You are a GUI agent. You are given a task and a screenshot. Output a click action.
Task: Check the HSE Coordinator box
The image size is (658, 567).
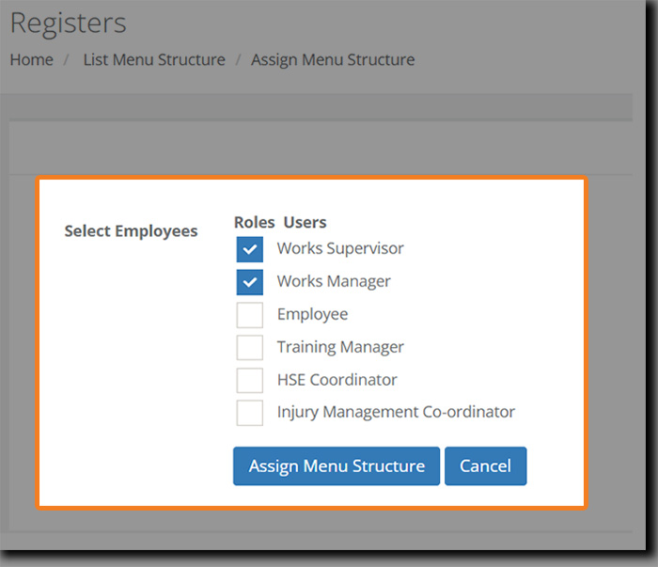250,381
